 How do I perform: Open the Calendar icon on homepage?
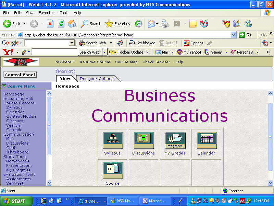[x=207, y=140]
